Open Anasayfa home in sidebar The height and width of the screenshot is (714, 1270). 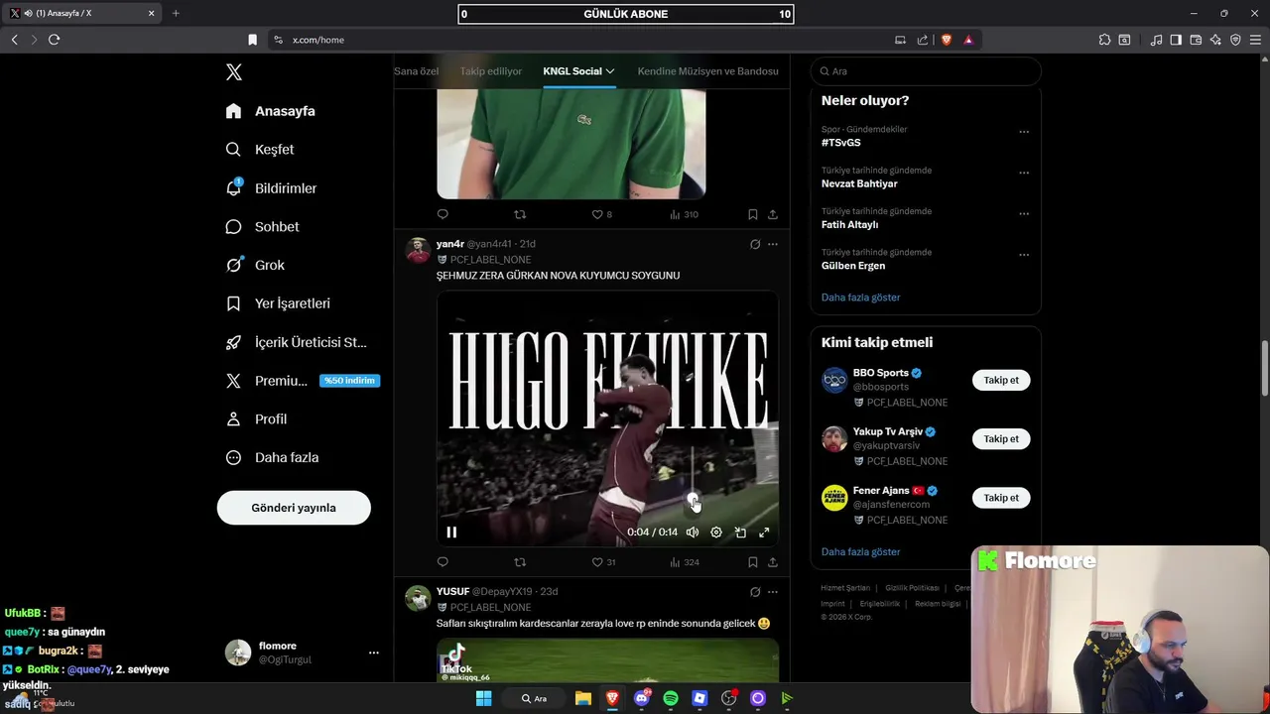pos(271,111)
